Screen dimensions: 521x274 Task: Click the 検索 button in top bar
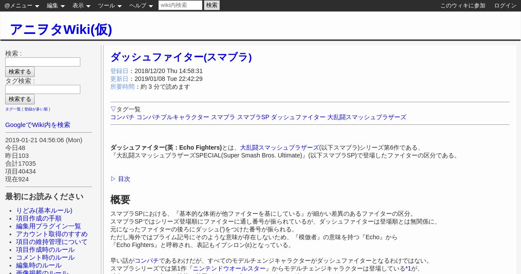212,5
